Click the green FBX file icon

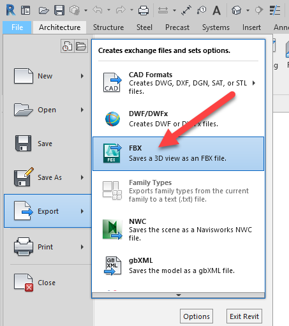pos(112,153)
